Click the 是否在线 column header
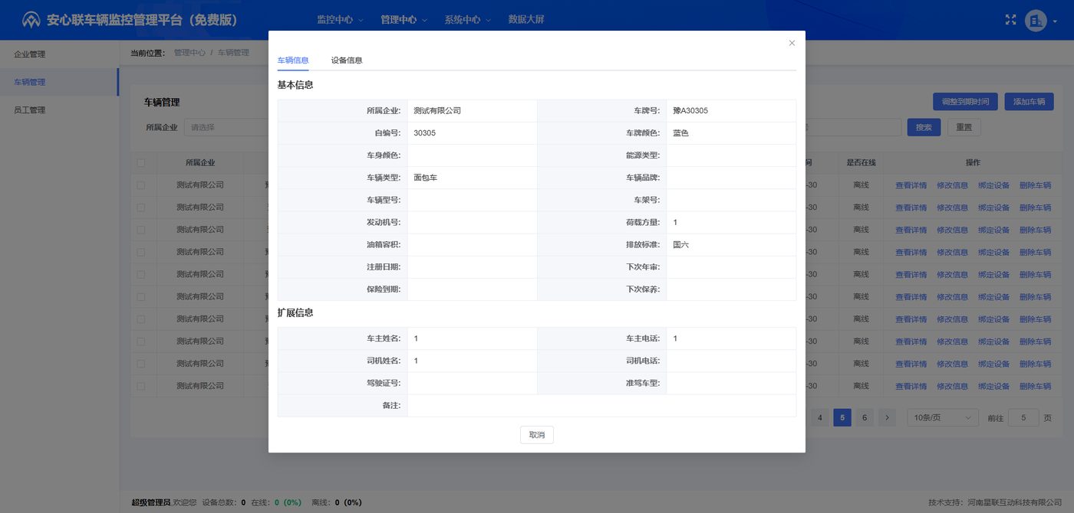The image size is (1074, 513). [861, 162]
